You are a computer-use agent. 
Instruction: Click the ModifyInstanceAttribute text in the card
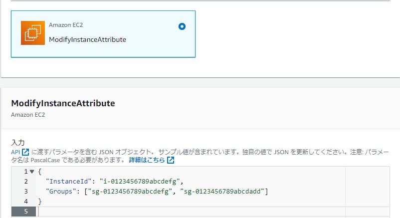click(87, 39)
